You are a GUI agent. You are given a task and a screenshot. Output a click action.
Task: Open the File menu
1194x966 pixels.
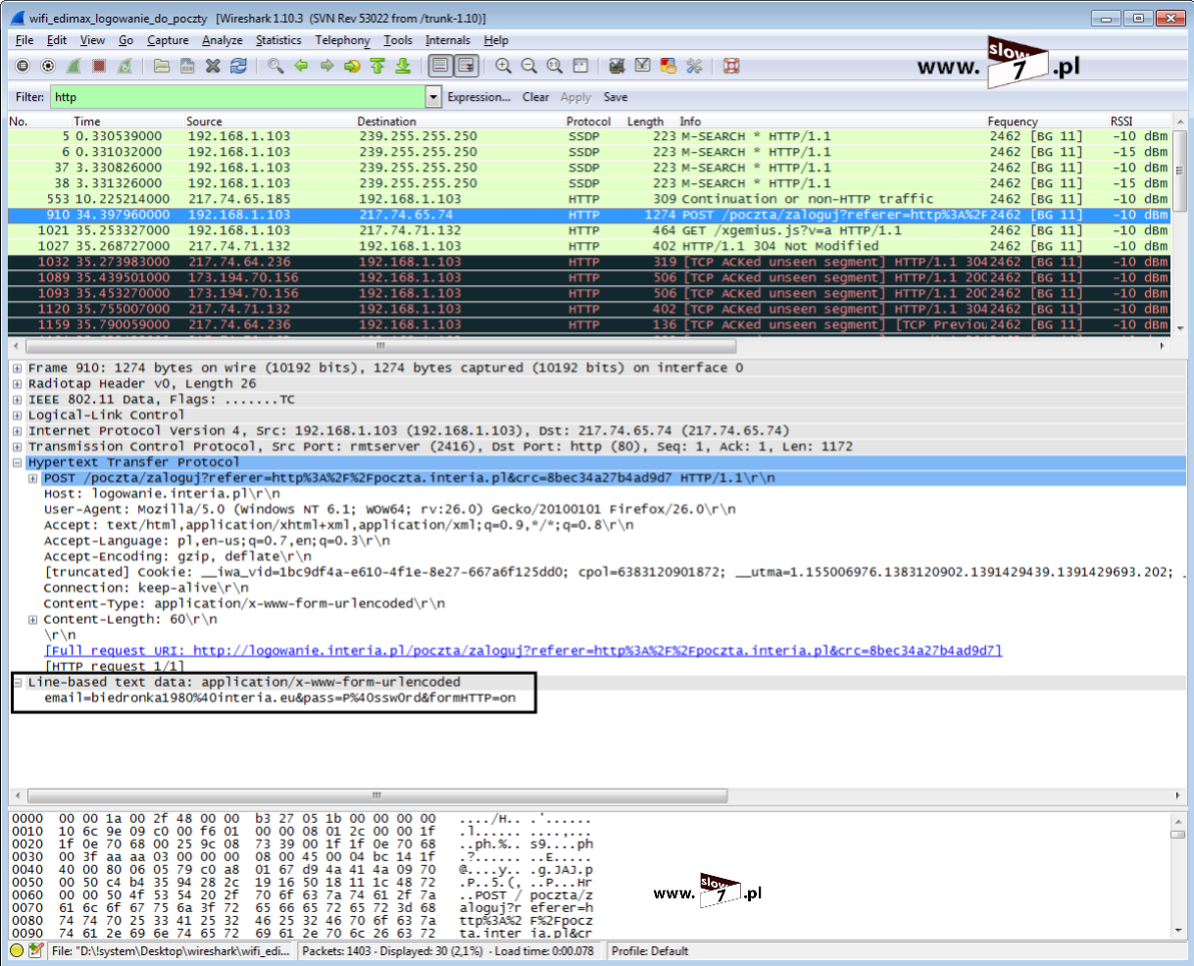point(25,40)
